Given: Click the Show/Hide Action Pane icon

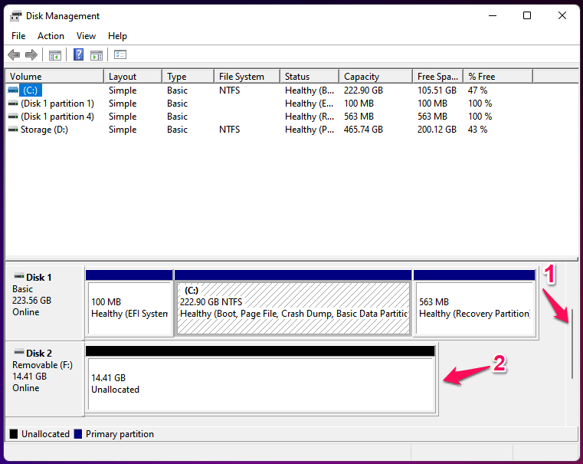Looking at the screenshot, I should tap(97, 55).
